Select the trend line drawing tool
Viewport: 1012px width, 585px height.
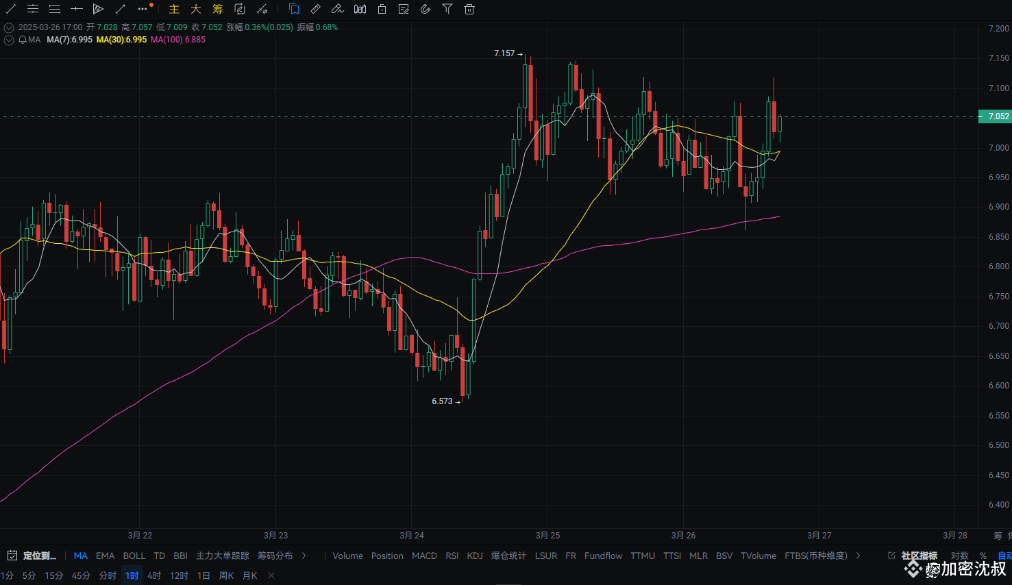point(11,9)
